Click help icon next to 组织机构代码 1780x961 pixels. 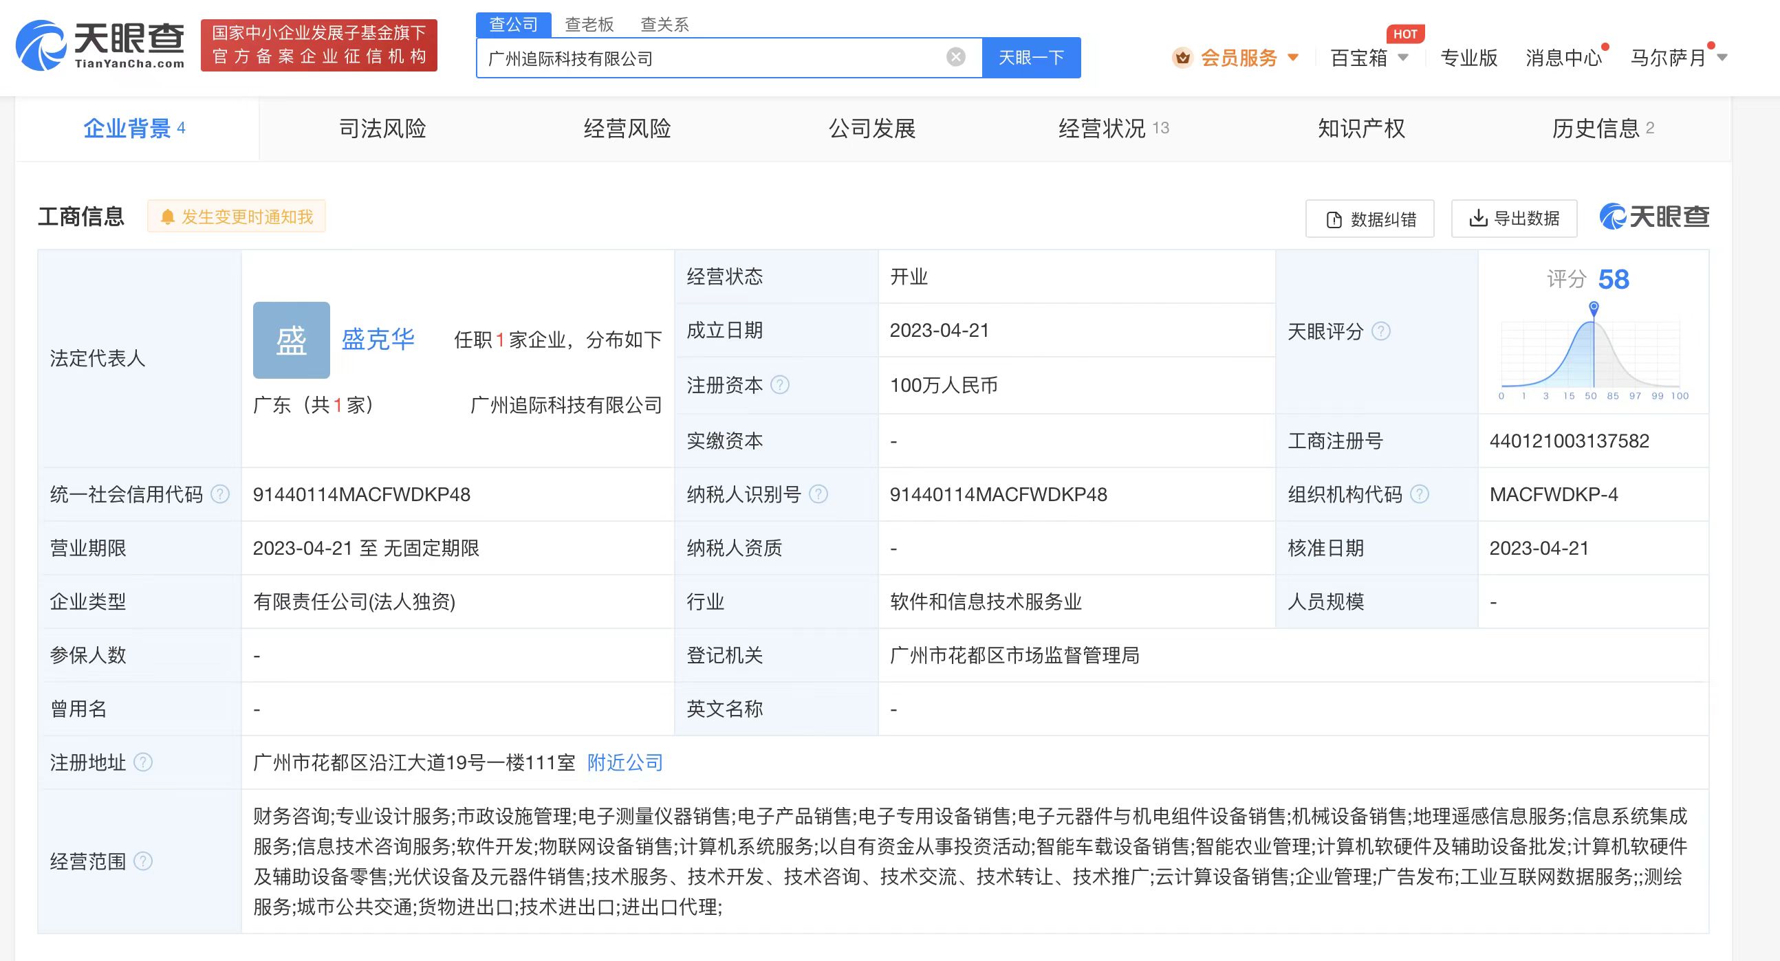pyautogui.click(x=1420, y=494)
